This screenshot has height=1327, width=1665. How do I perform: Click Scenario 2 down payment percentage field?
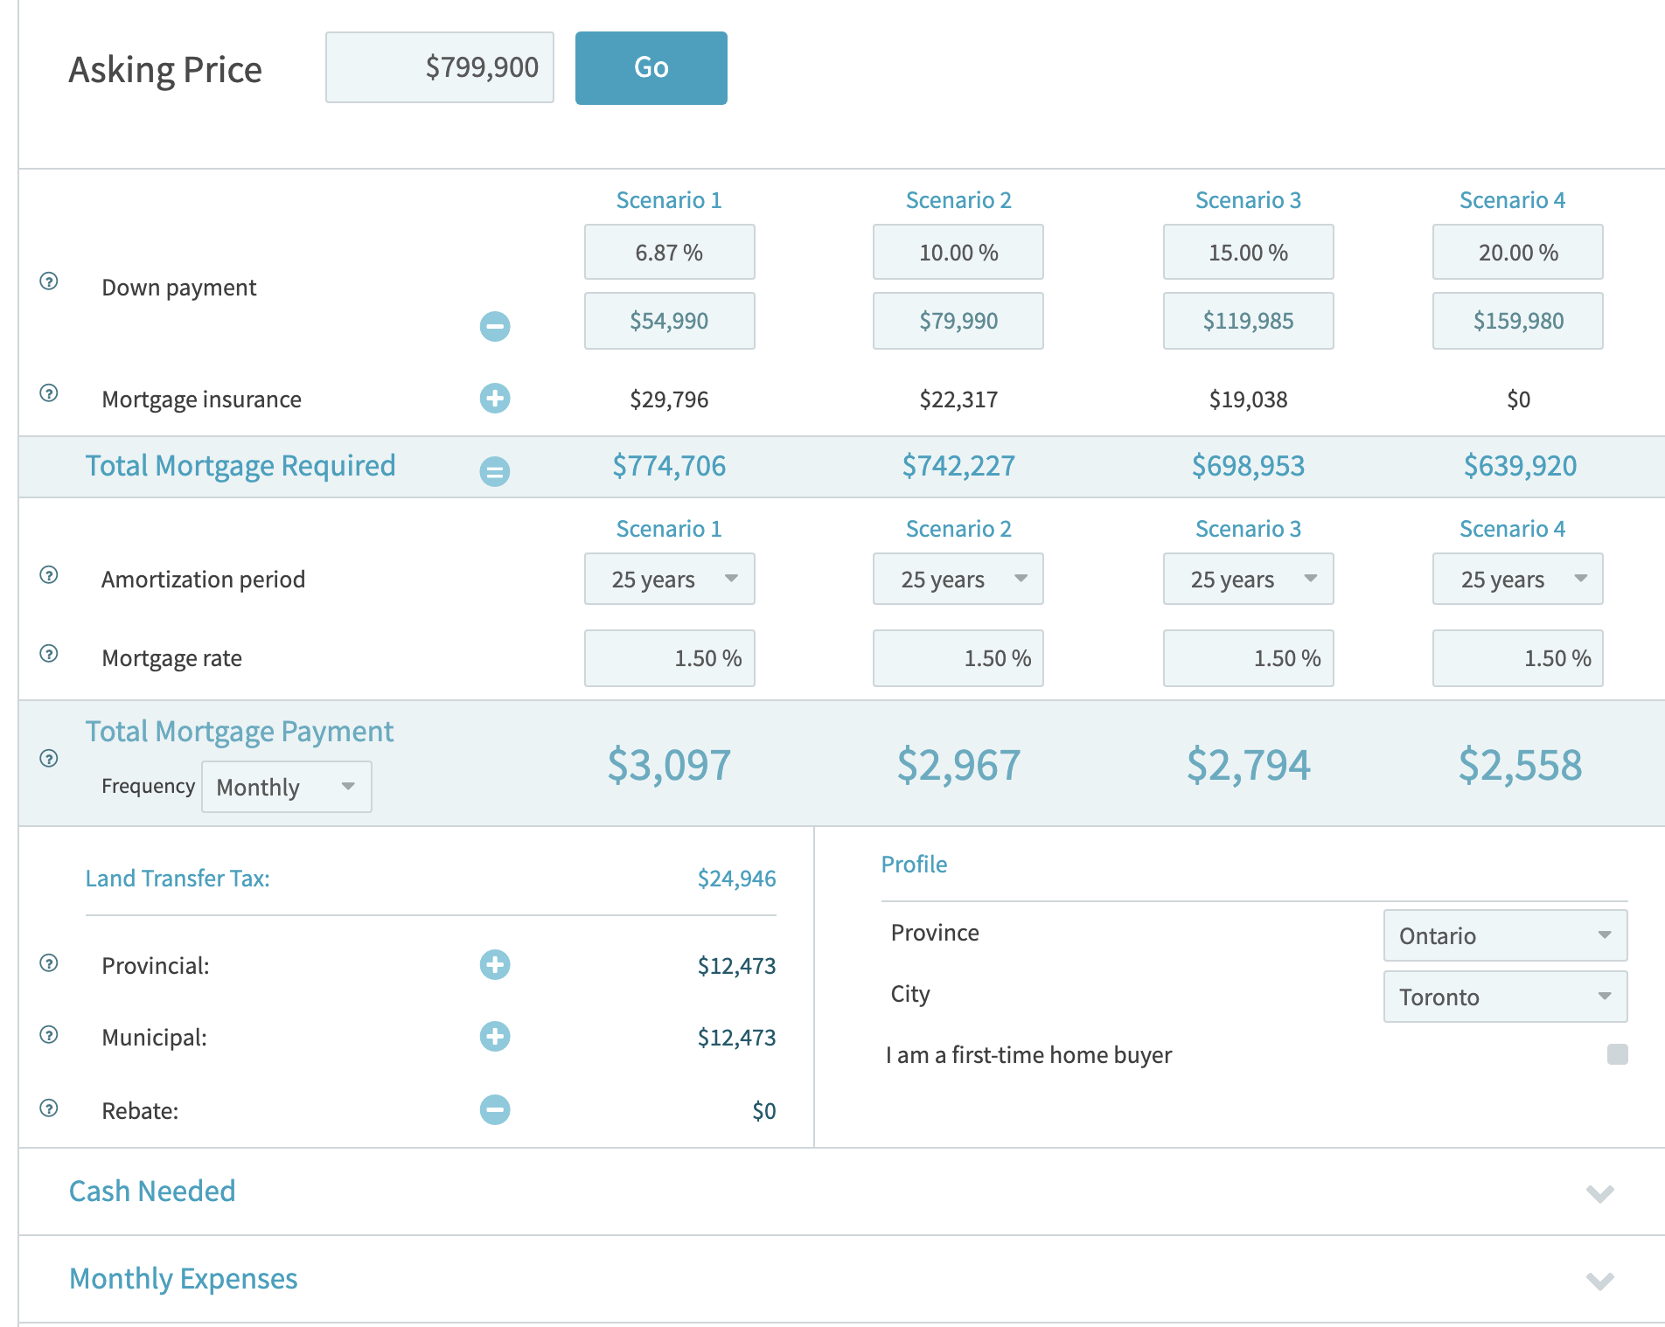click(x=958, y=253)
